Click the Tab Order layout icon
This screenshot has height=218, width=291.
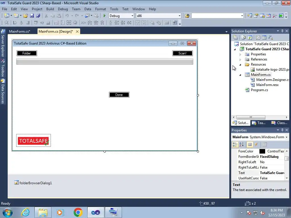click(175, 23)
